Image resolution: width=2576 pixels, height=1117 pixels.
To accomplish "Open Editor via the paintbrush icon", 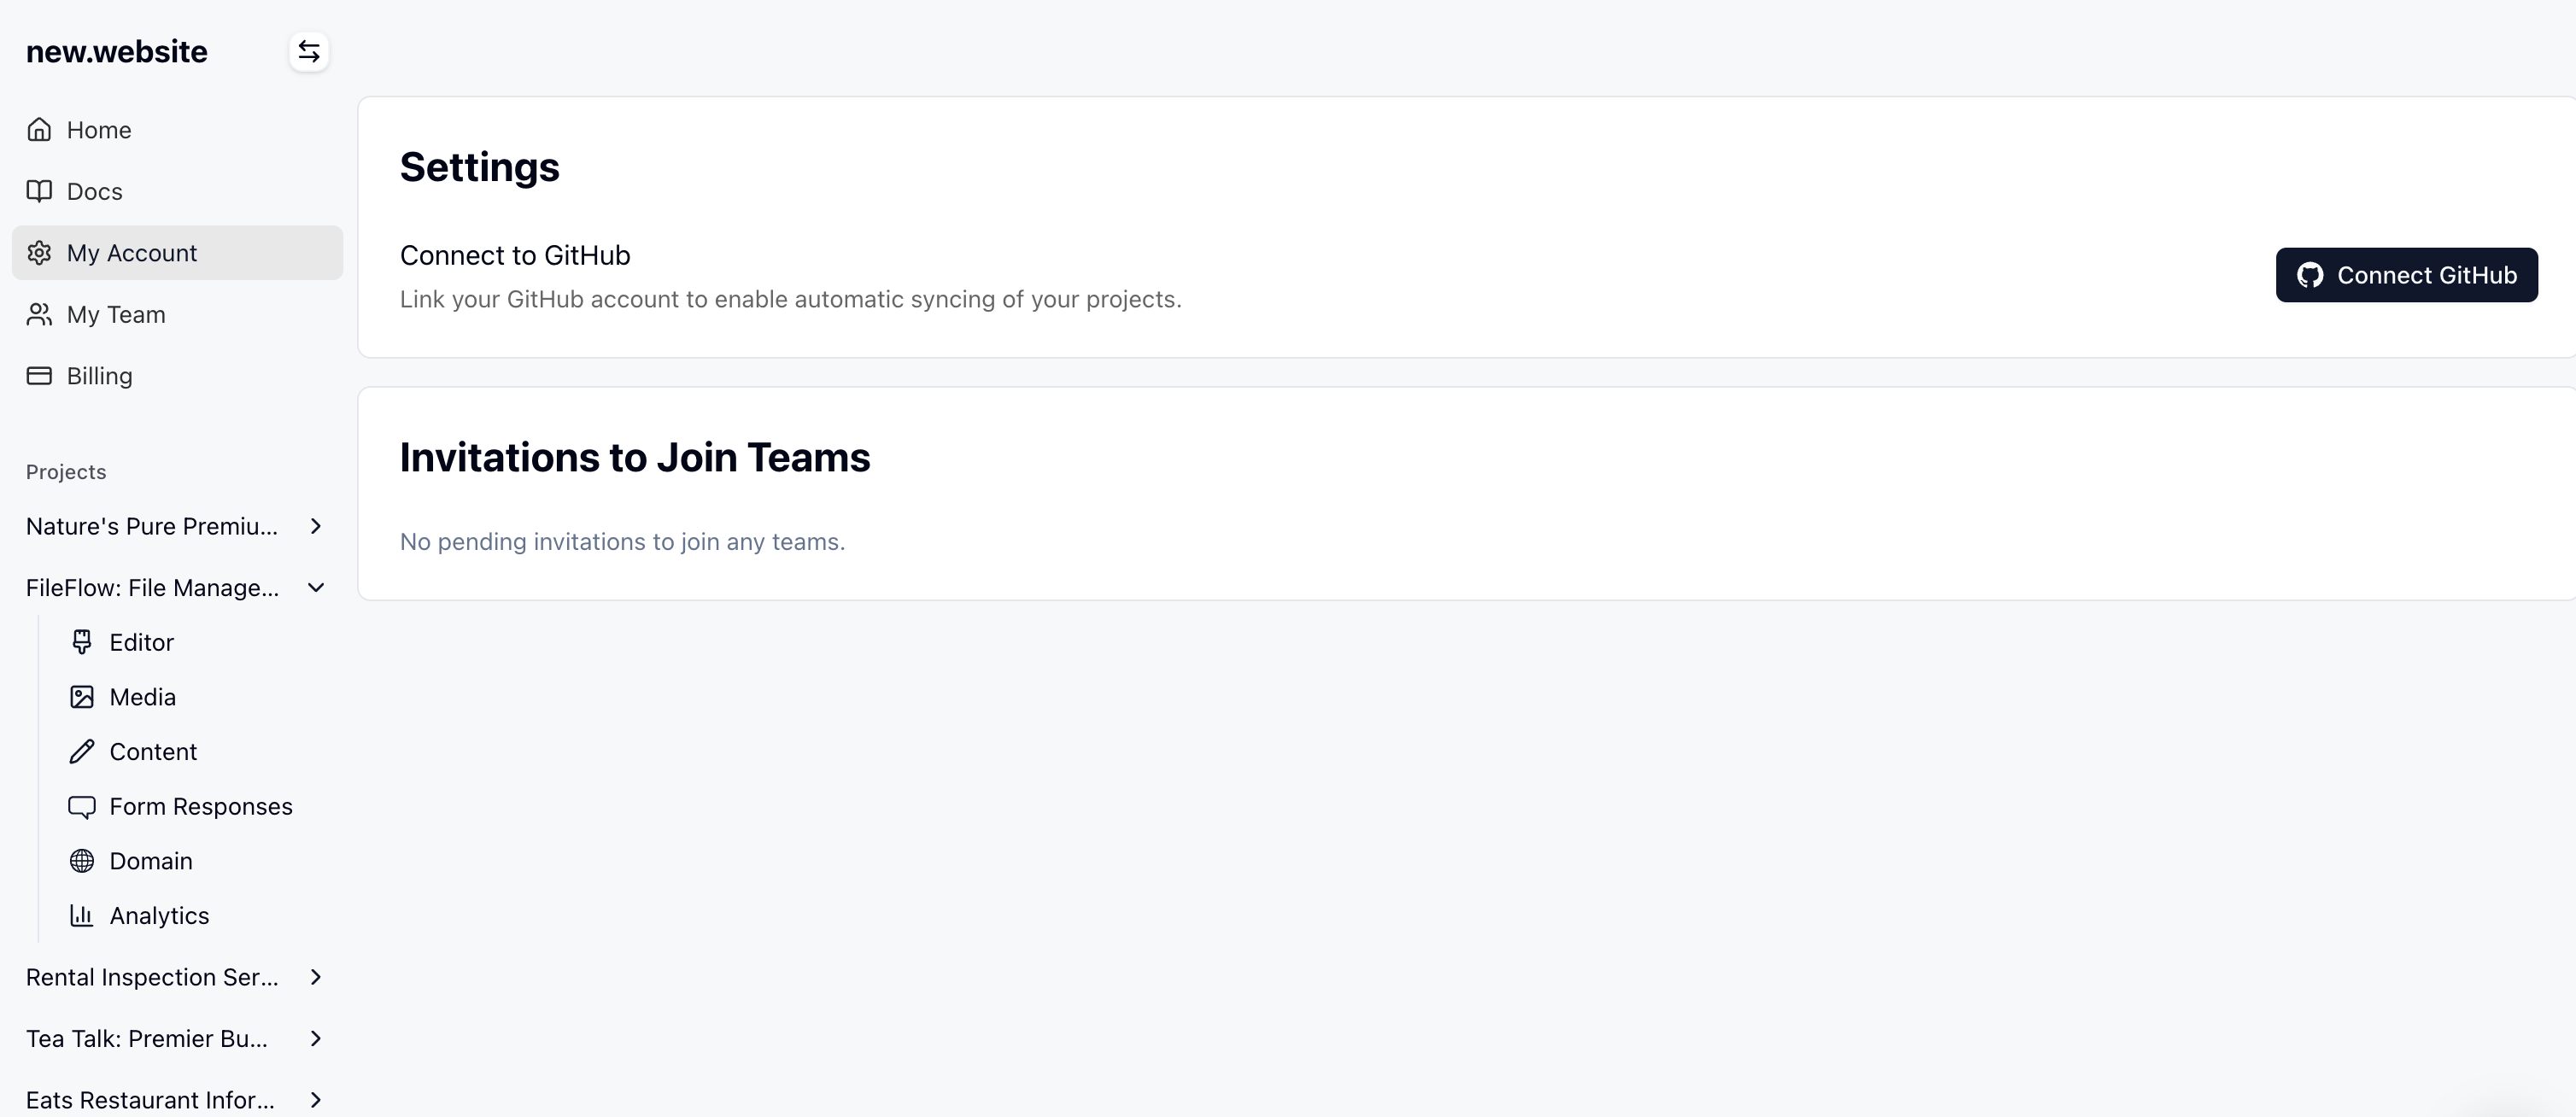I will [x=82, y=642].
